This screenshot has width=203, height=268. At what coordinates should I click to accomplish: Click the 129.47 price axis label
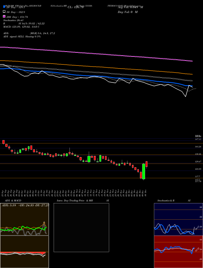coord(198,162)
